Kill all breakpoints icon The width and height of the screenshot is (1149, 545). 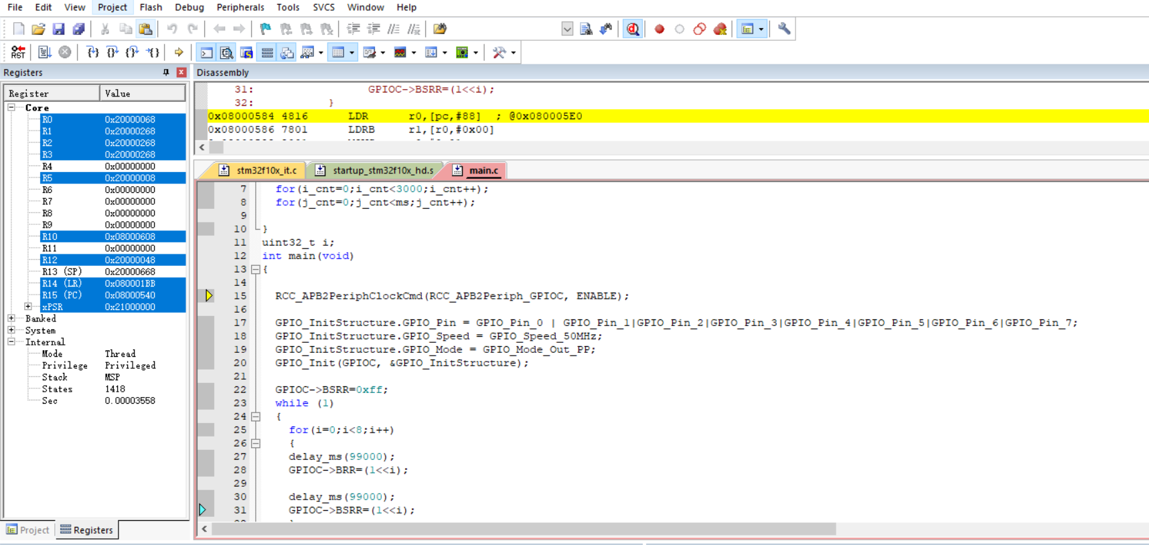(x=720, y=29)
